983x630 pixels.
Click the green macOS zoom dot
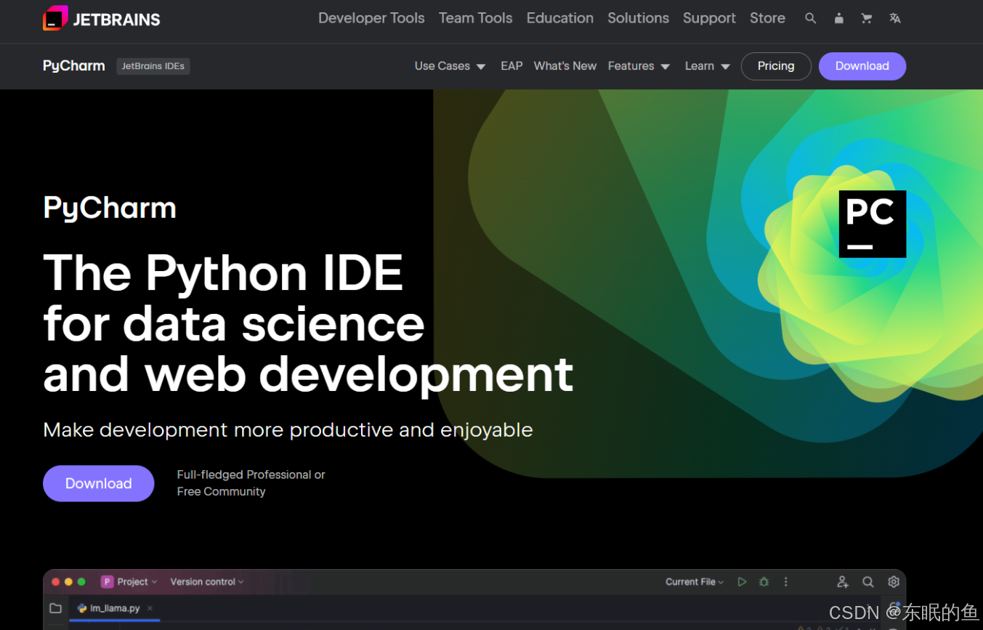[x=81, y=582]
